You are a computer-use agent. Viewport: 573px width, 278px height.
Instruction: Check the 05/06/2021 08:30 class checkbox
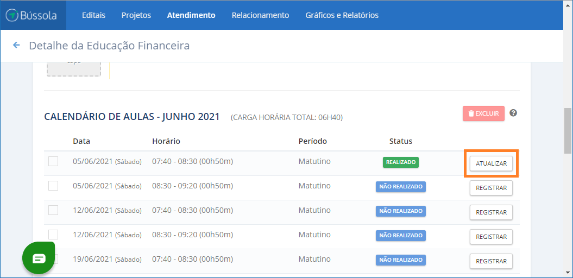pos(53,186)
